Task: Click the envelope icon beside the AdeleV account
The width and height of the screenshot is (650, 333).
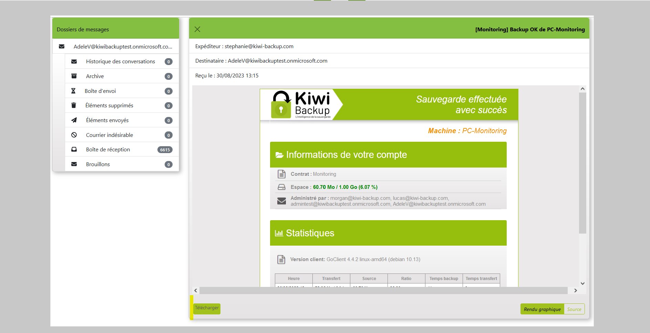Action: point(62,46)
